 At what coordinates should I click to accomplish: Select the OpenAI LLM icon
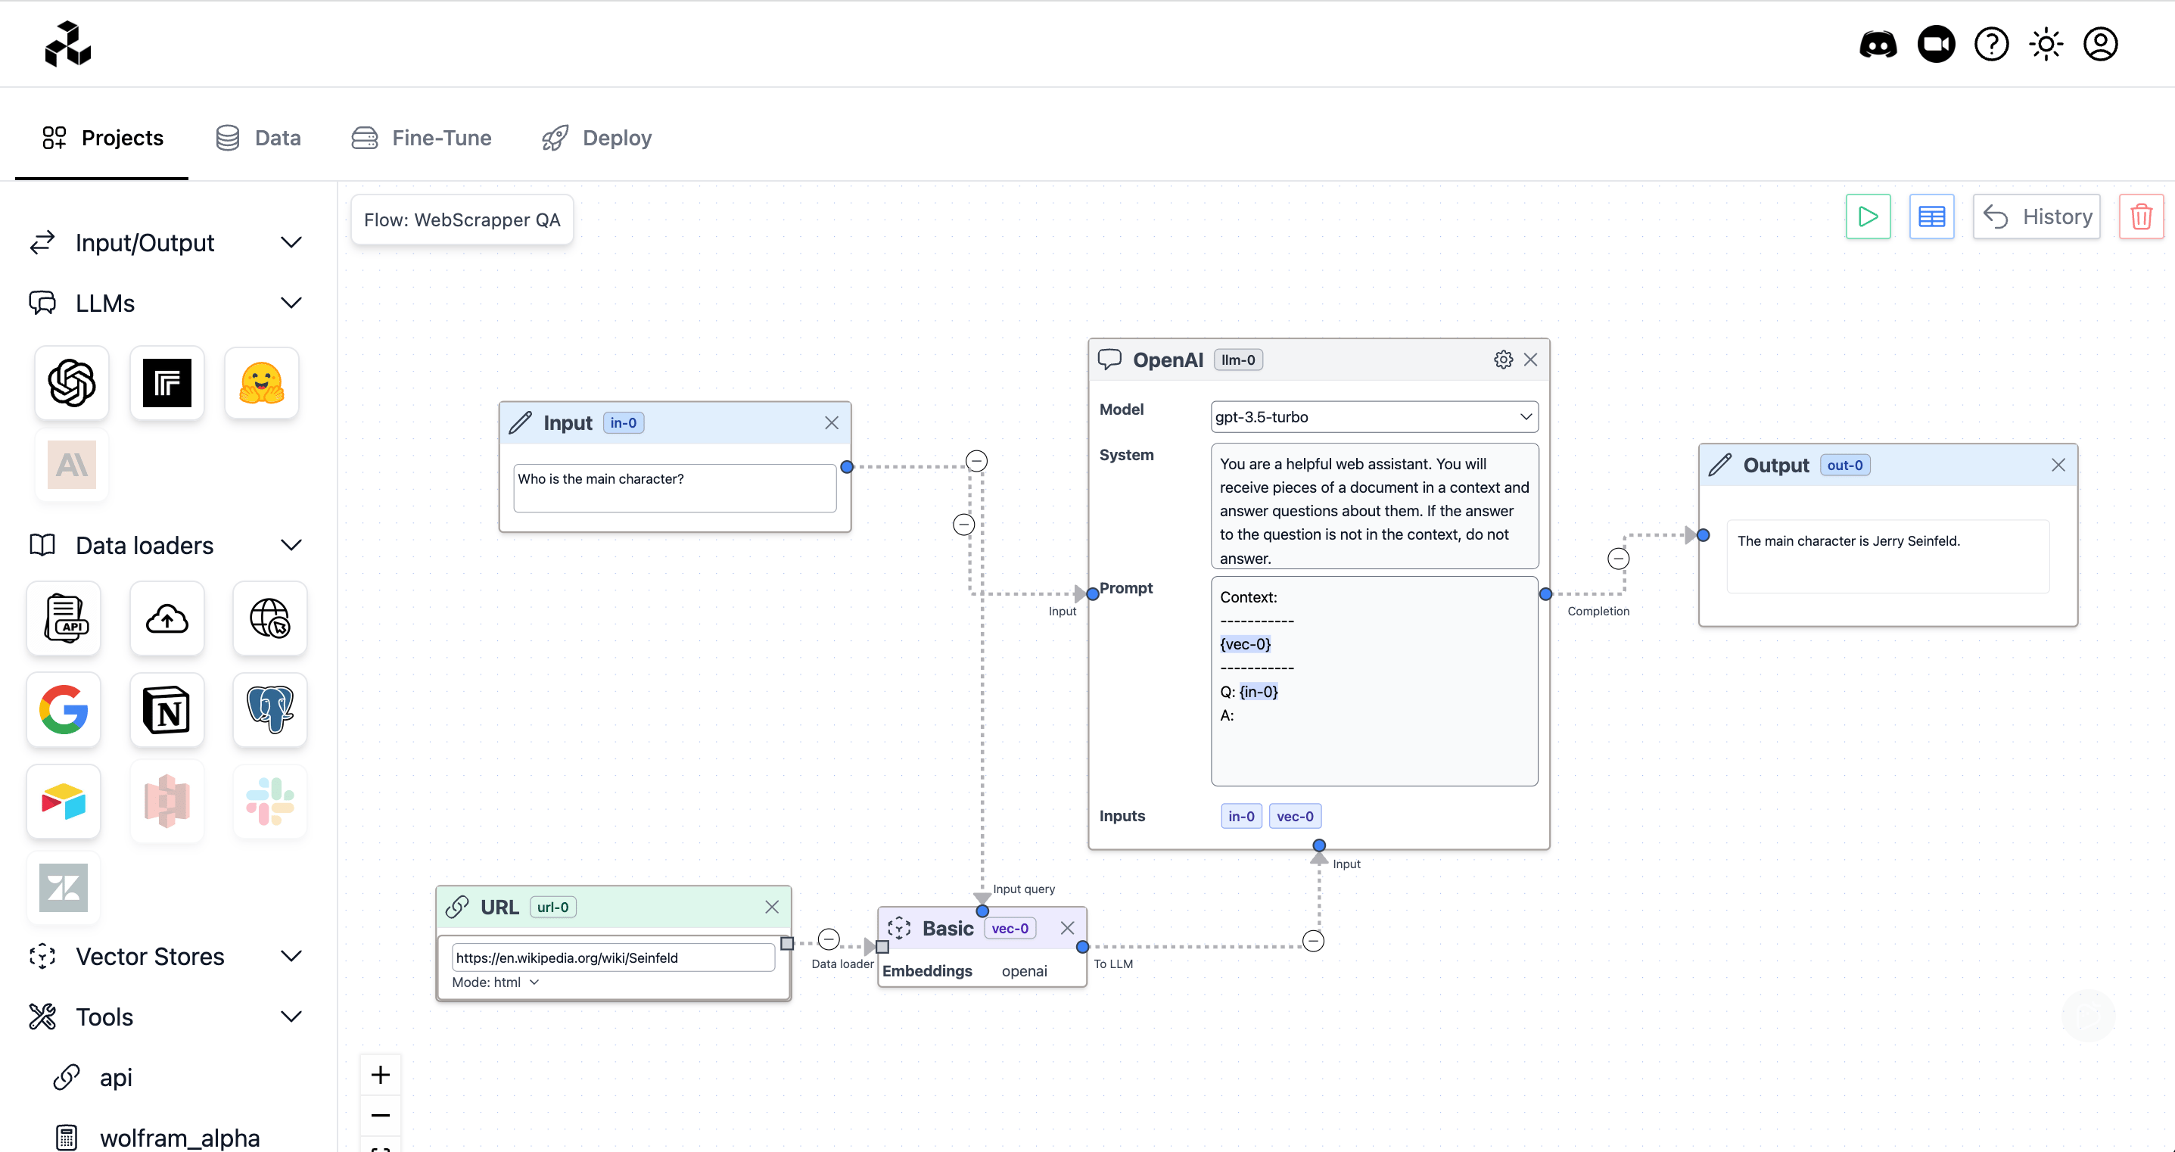pos(72,382)
